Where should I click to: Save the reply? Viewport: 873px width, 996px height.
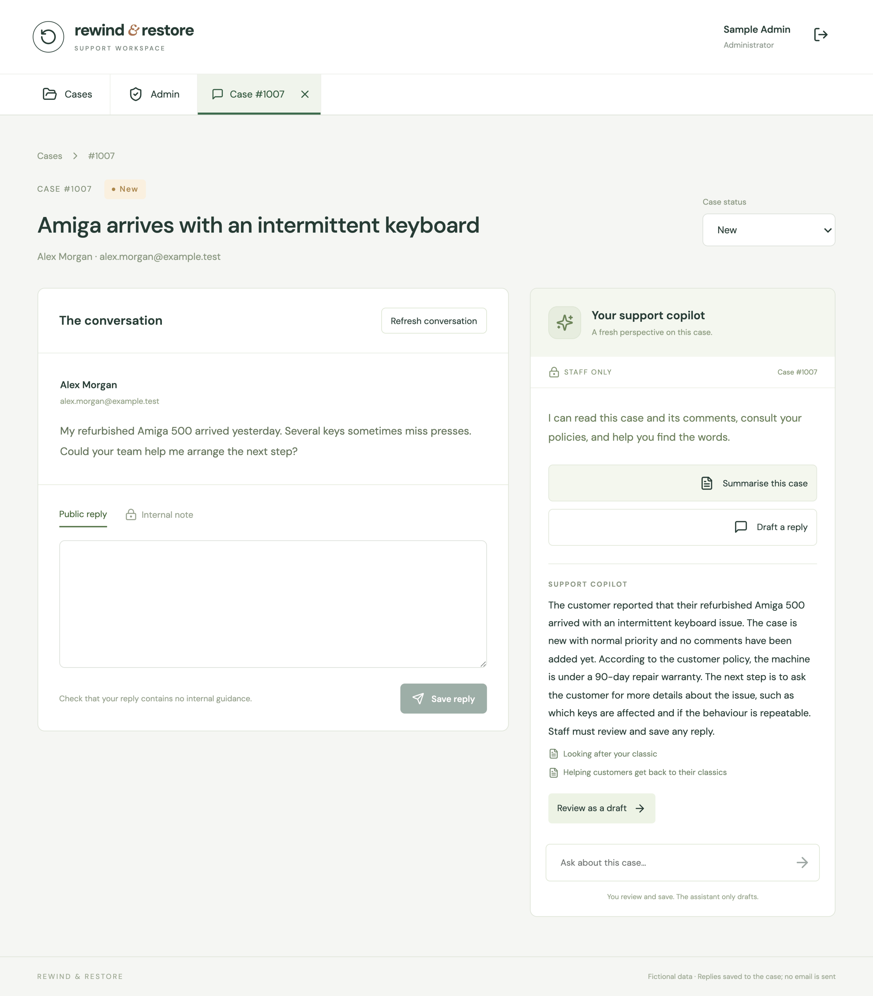443,699
